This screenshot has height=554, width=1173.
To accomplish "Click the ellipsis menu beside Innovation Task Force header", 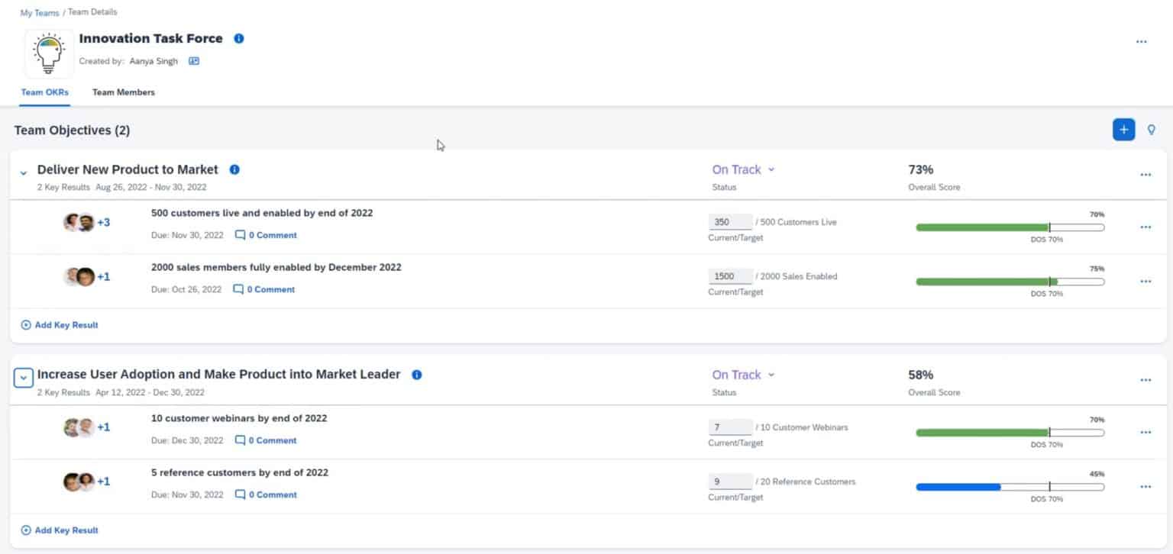I will click(1142, 42).
